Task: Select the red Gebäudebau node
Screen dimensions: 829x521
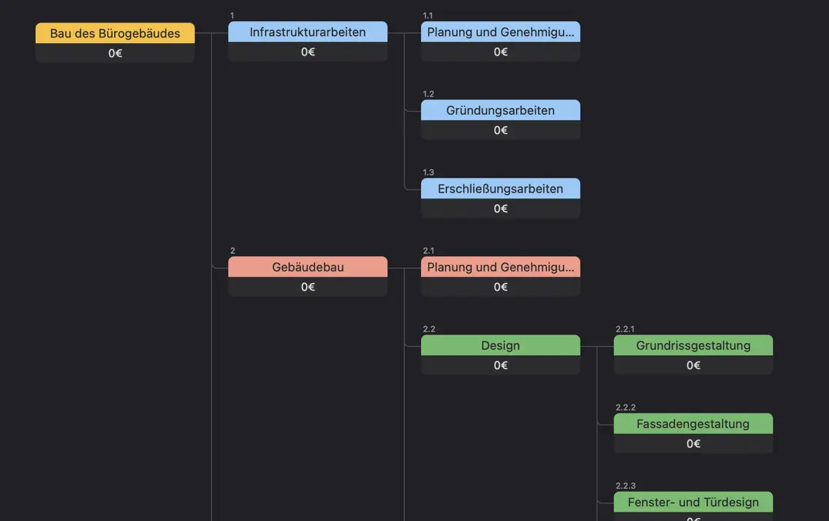Action: click(x=308, y=267)
